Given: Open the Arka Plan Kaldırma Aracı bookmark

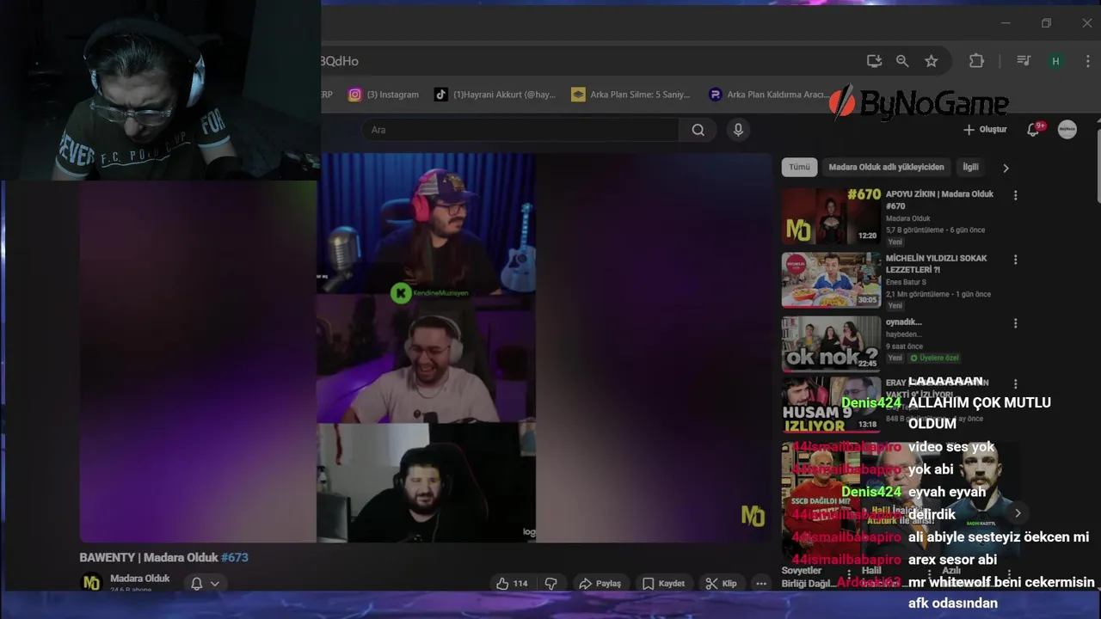Looking at the screenshot, I should click(x=768, y=95).
